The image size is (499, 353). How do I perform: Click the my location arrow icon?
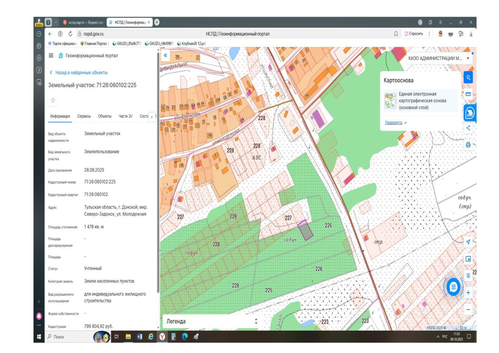click(x=468, y=242)
